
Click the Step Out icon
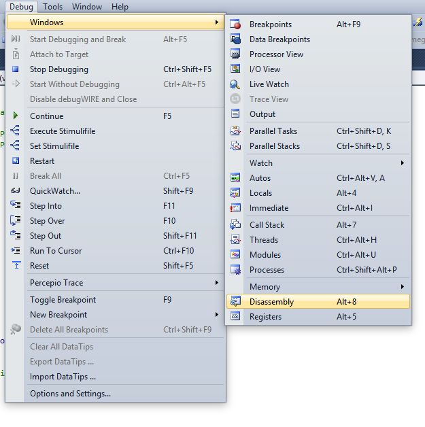pos(15,235)
